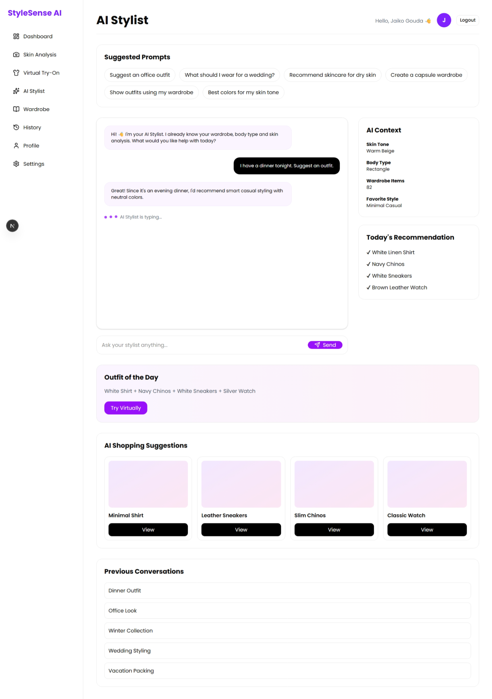Click the round N badge icon
Screen dimensions: 492x699
point(12,226)
